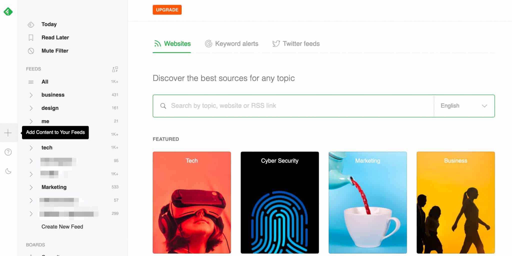Click the feeds layout reorganize icon

point(115,69)
